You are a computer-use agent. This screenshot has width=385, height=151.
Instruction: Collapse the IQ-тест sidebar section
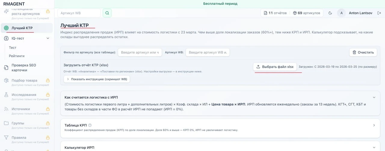(x=48, y=38)
